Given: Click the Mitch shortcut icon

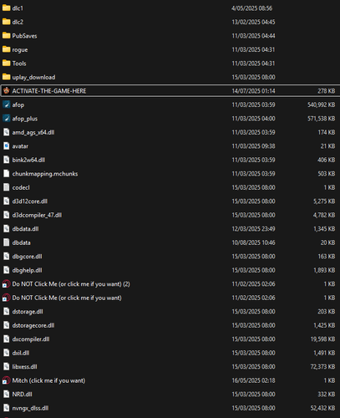Looking at the screenshot, I should (x=6, y=380).
